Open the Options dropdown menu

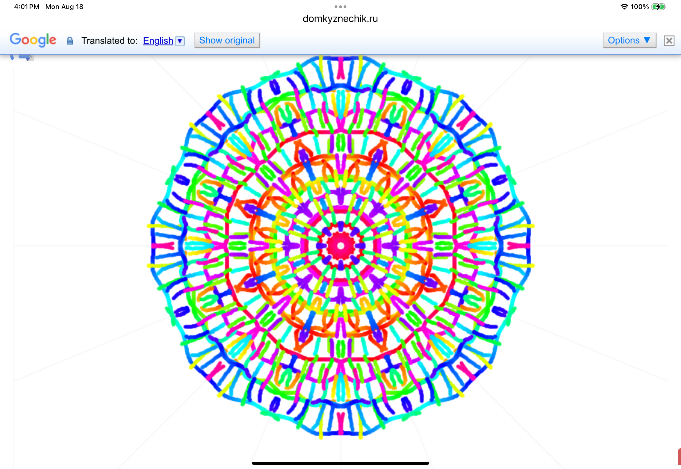pos(629,40)
